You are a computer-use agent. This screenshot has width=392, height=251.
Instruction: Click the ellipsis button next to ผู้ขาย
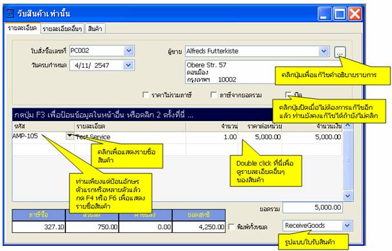click(340, 52)
